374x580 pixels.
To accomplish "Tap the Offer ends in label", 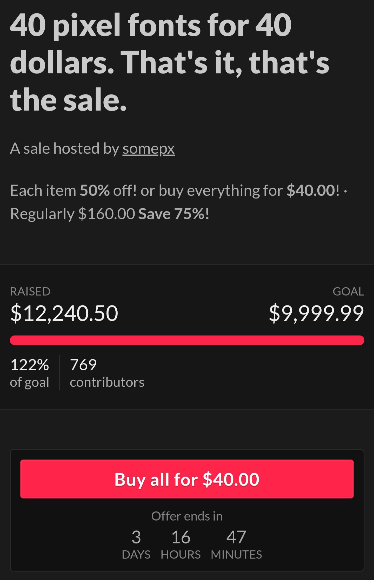I will point(187,516).
